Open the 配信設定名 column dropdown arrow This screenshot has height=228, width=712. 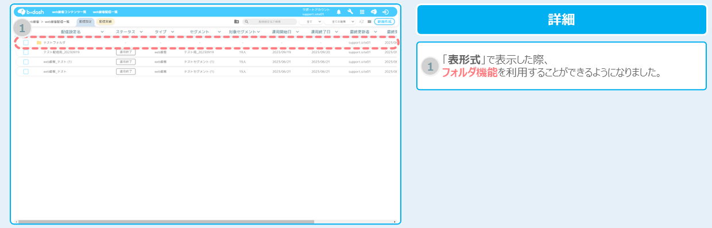[x=102, y=32]
